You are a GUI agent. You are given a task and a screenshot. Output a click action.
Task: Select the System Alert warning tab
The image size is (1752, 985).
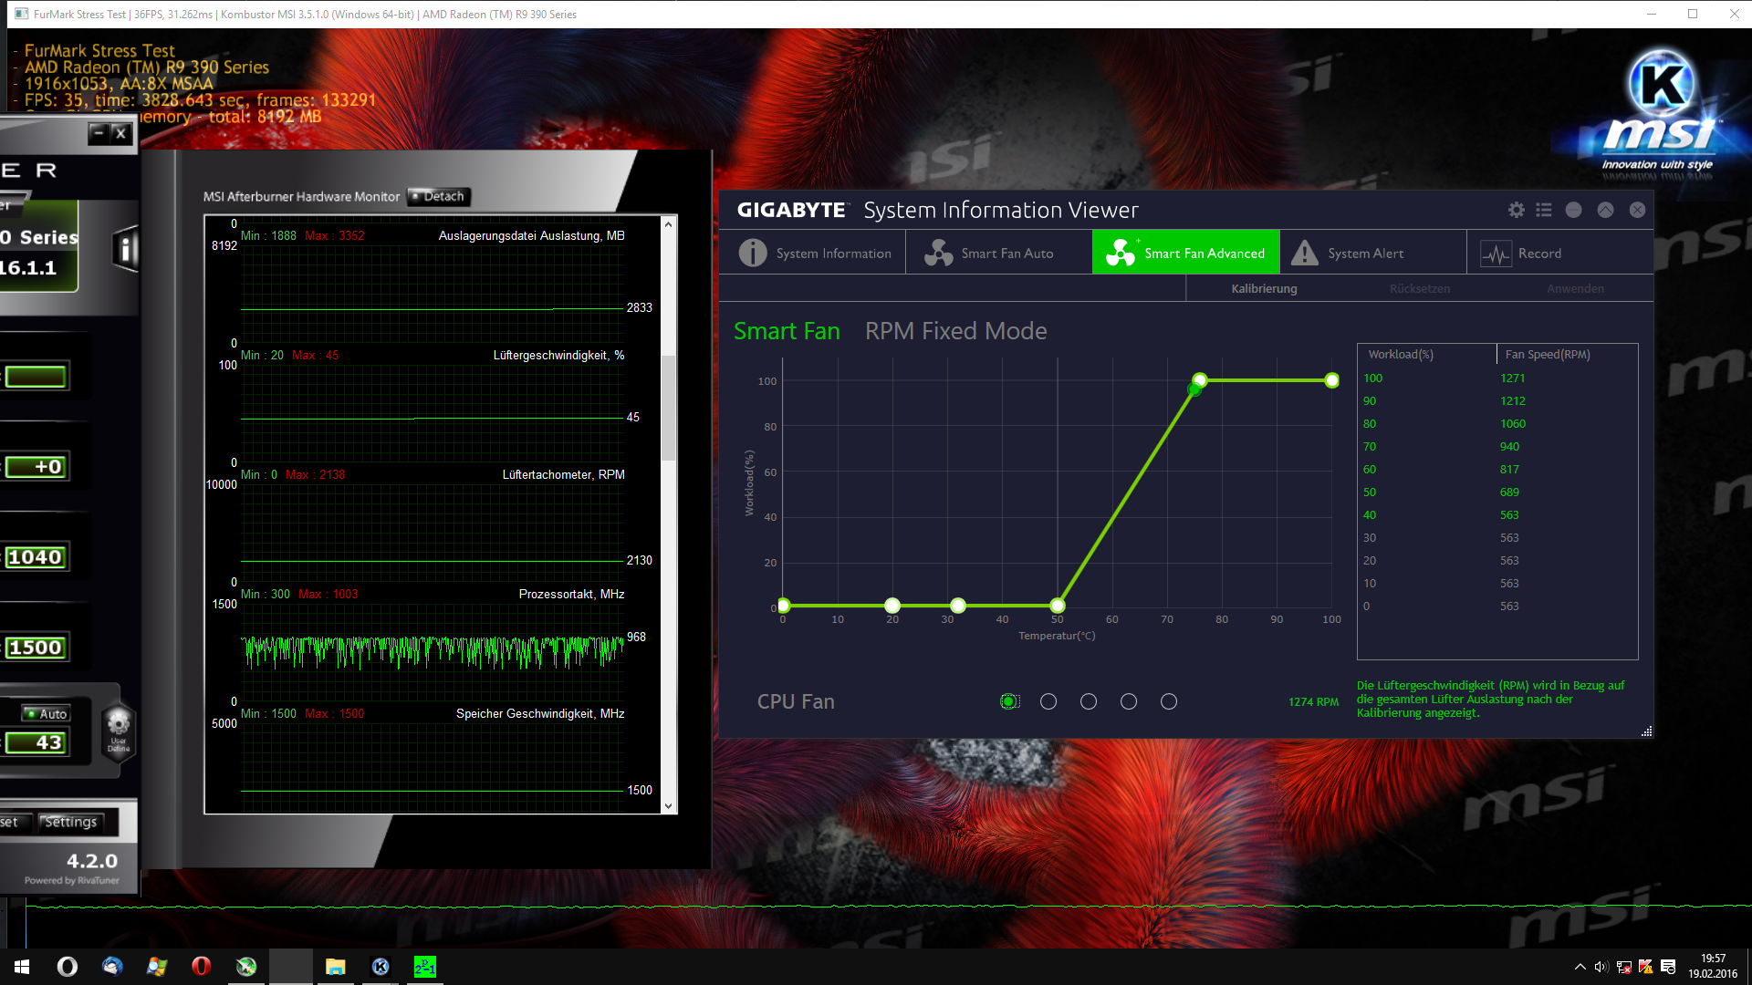[x=1348, y=253]
